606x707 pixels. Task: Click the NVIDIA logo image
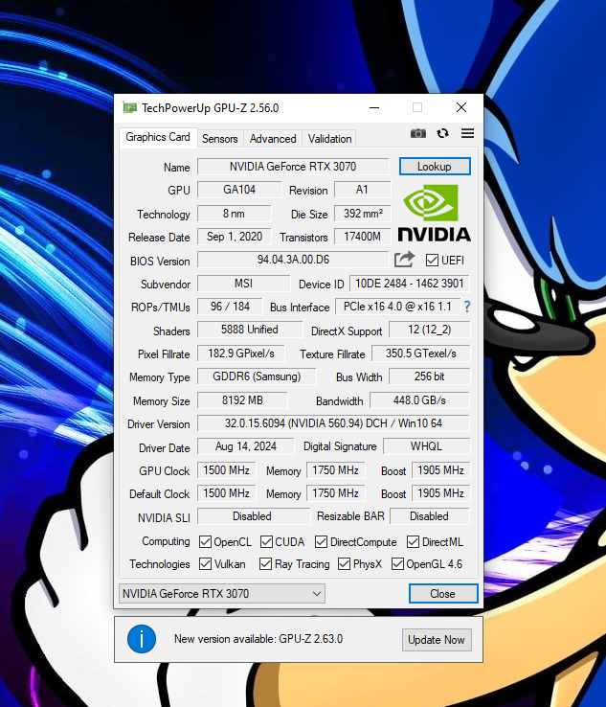435,213
